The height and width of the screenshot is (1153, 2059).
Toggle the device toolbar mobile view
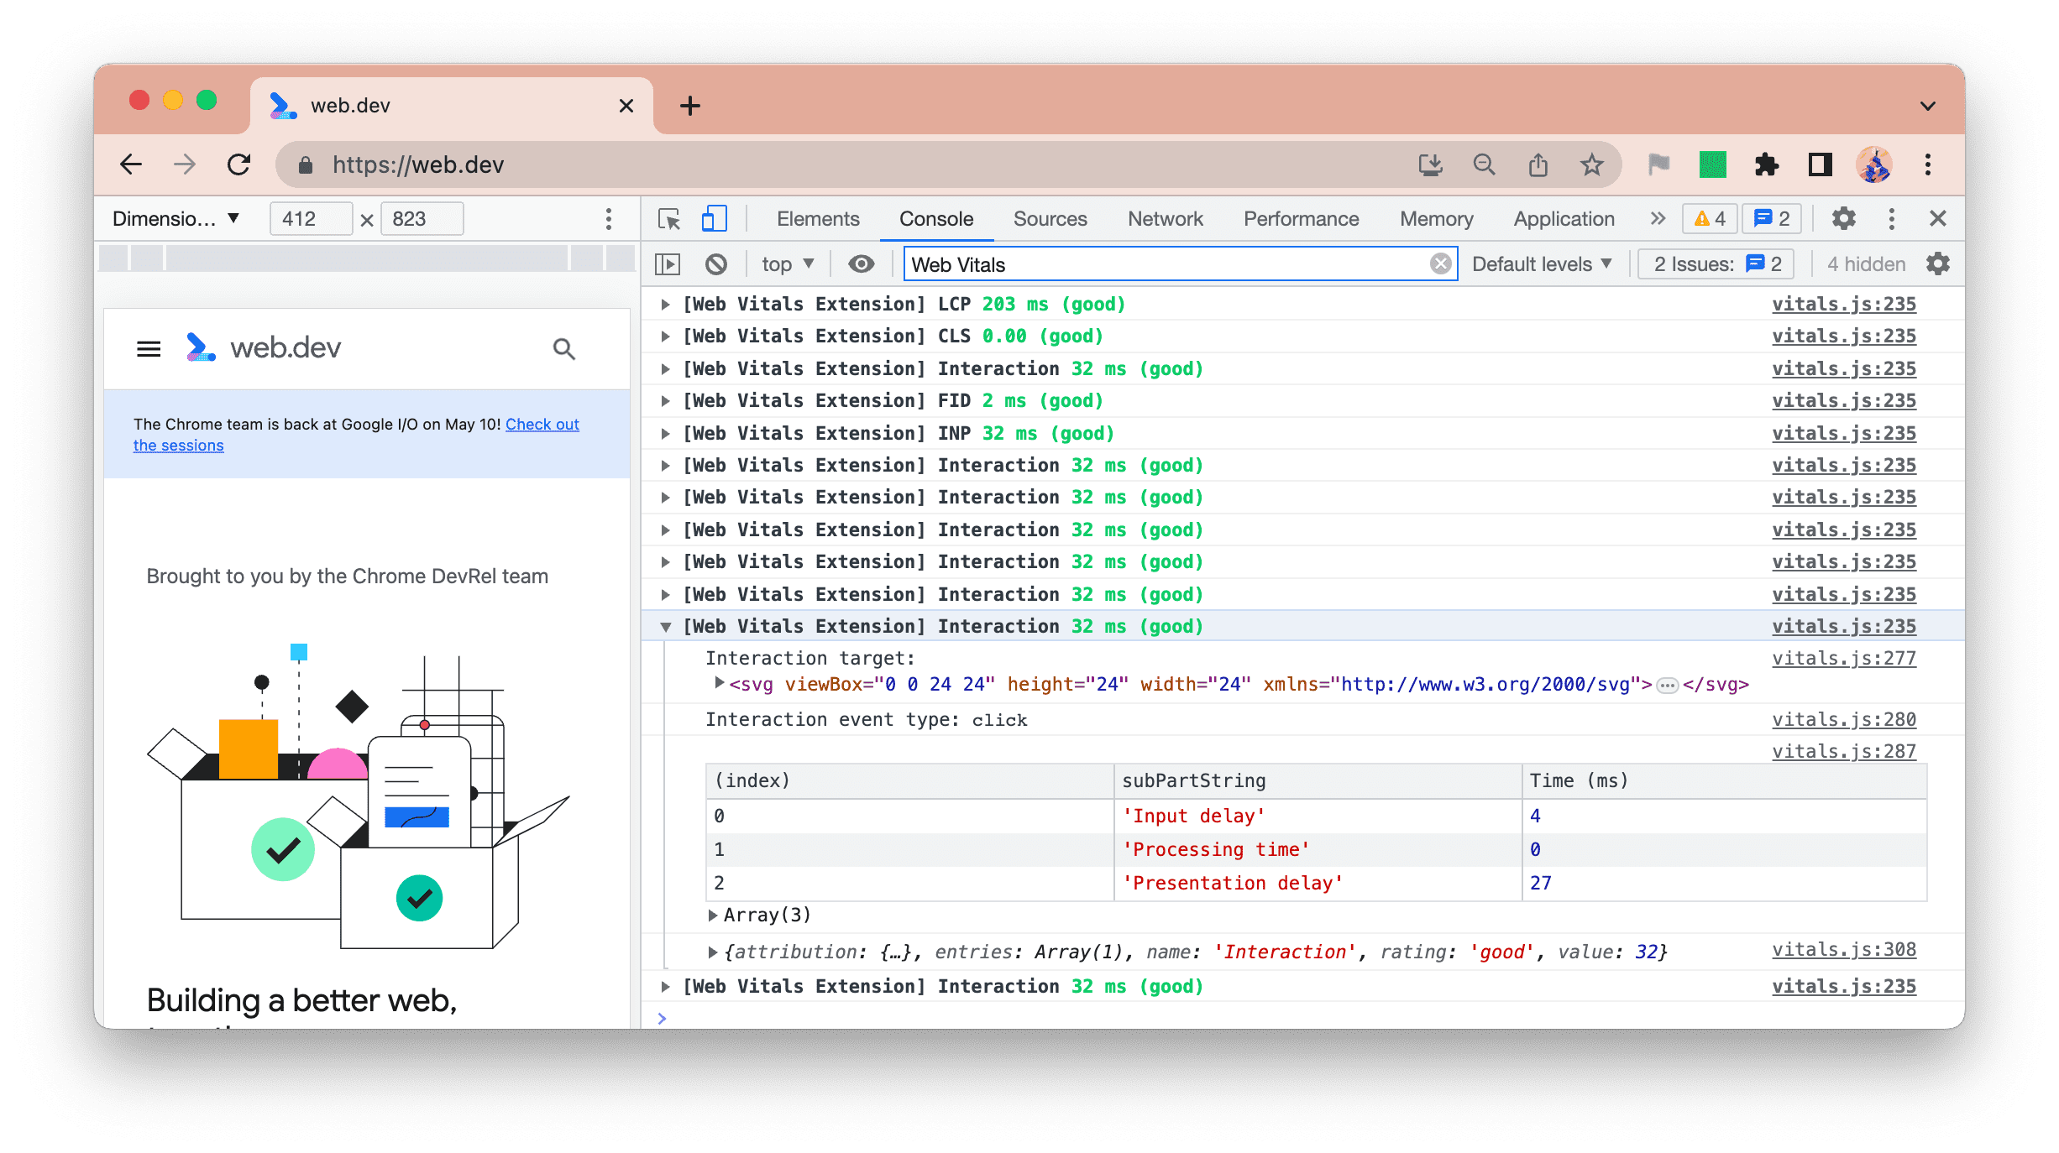point(714,217)
